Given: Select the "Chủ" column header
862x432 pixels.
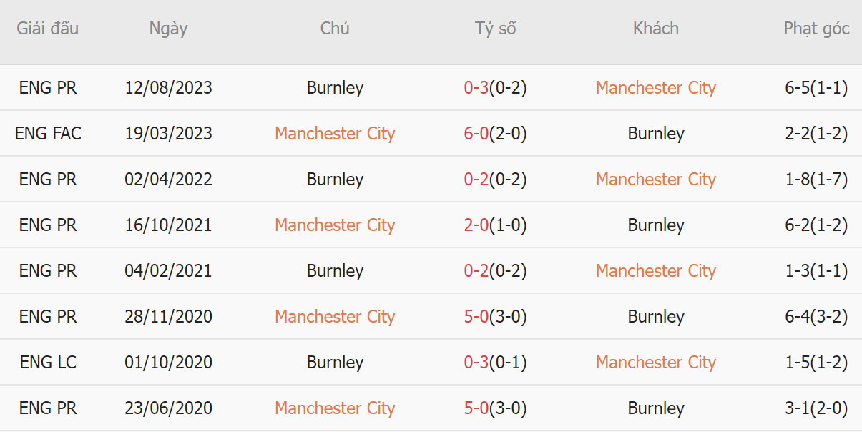Looking at the screenshot, I should 335,29.
